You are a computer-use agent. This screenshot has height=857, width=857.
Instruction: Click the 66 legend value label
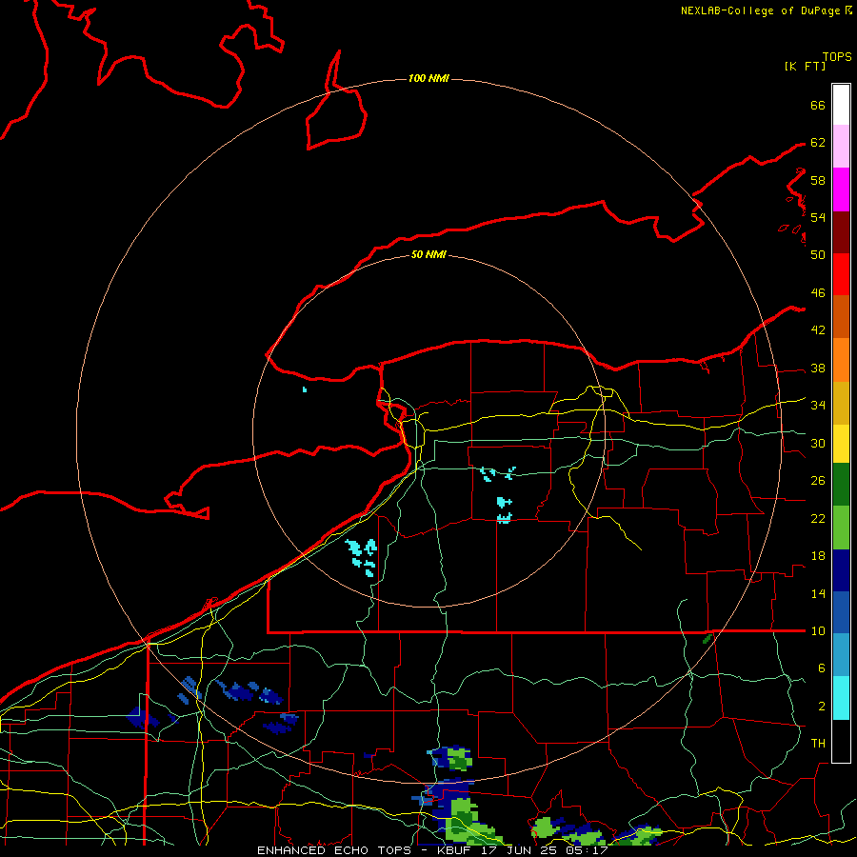point(818,106)
